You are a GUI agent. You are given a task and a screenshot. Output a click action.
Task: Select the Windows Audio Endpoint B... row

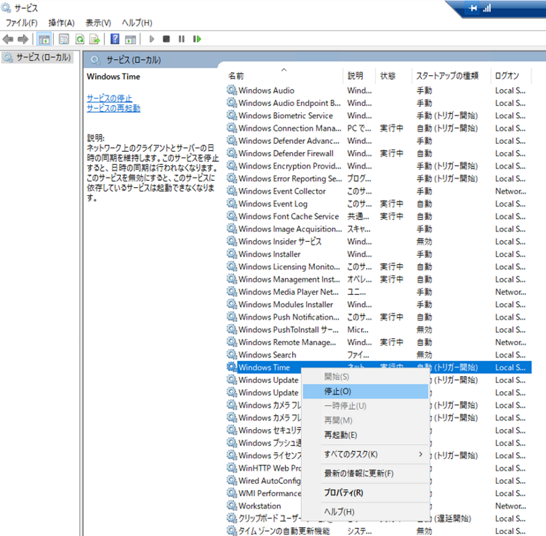click(379, 103)
